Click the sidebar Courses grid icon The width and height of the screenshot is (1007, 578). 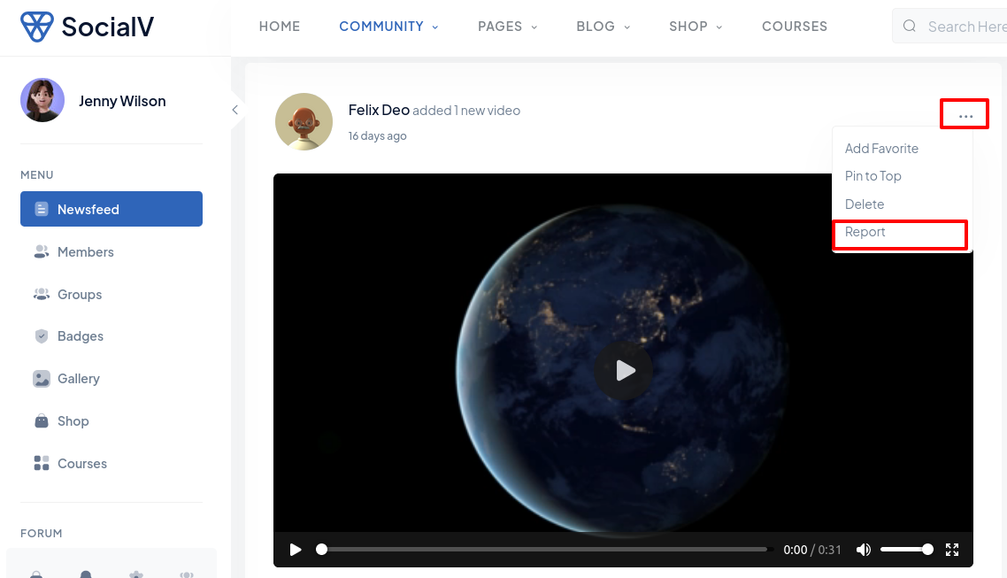coord(41,463)
